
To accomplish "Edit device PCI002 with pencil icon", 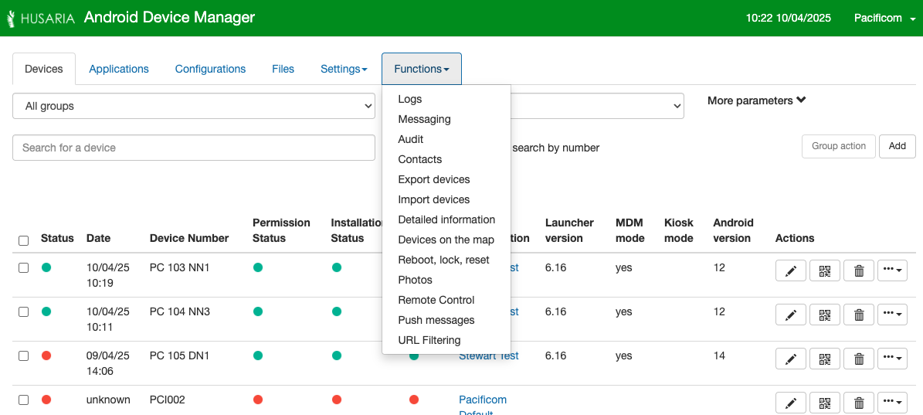I will click(791, 403).
